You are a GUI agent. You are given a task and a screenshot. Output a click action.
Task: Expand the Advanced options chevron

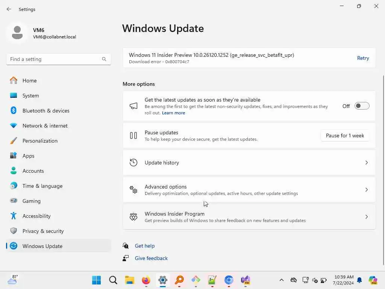coord(366,190)
